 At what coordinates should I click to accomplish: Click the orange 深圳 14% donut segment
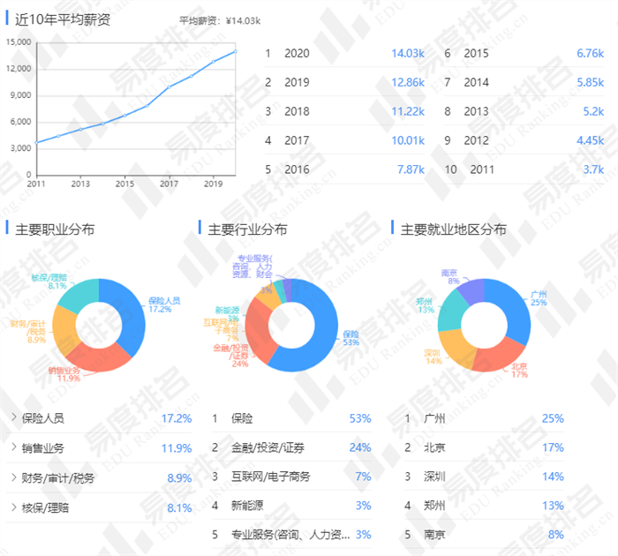pos(457,348)
